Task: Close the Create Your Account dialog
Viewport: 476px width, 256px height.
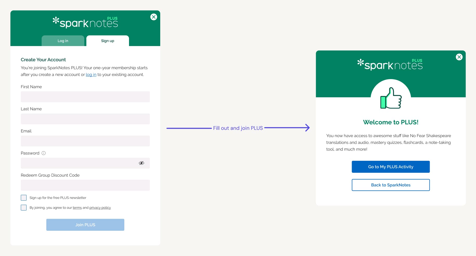Action: tap(153, 17)
